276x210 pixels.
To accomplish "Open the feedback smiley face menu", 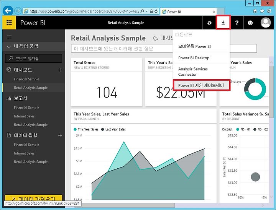I will point(250,23).
